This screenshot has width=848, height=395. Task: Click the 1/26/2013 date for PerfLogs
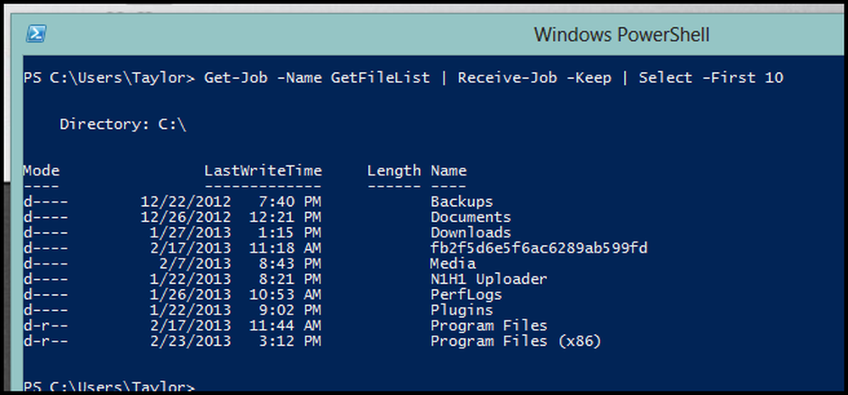[190, 295]
